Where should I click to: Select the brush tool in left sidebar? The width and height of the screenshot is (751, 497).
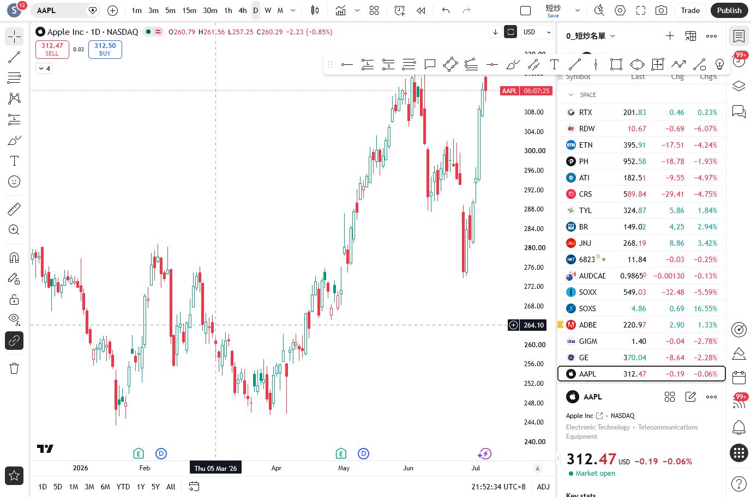click(x=14, y=140)
